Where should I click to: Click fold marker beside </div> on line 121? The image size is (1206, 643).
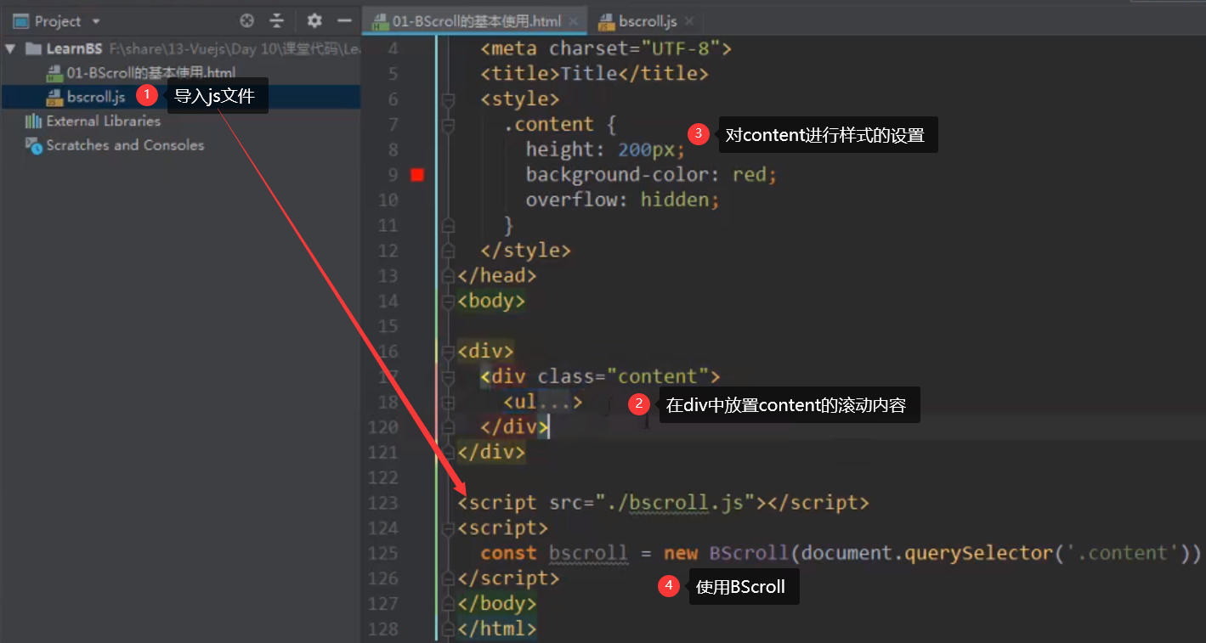(x=449, y=452)
